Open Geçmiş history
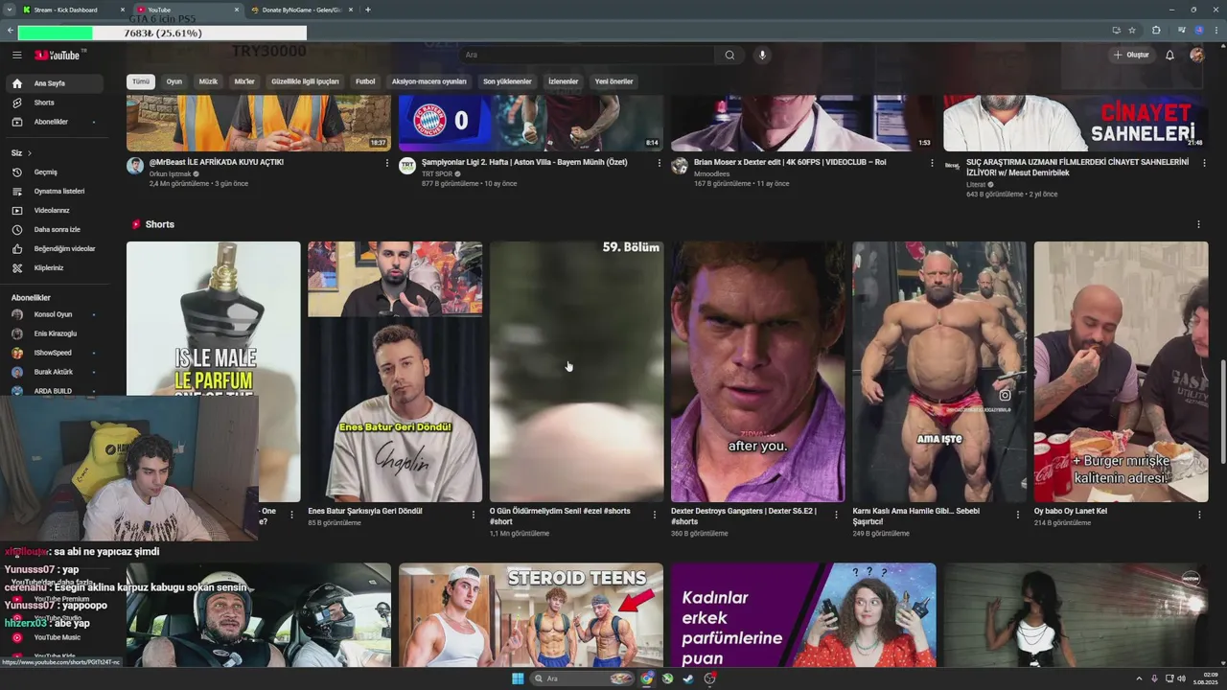The image size is (1227, 690). (x=54, y=172)
